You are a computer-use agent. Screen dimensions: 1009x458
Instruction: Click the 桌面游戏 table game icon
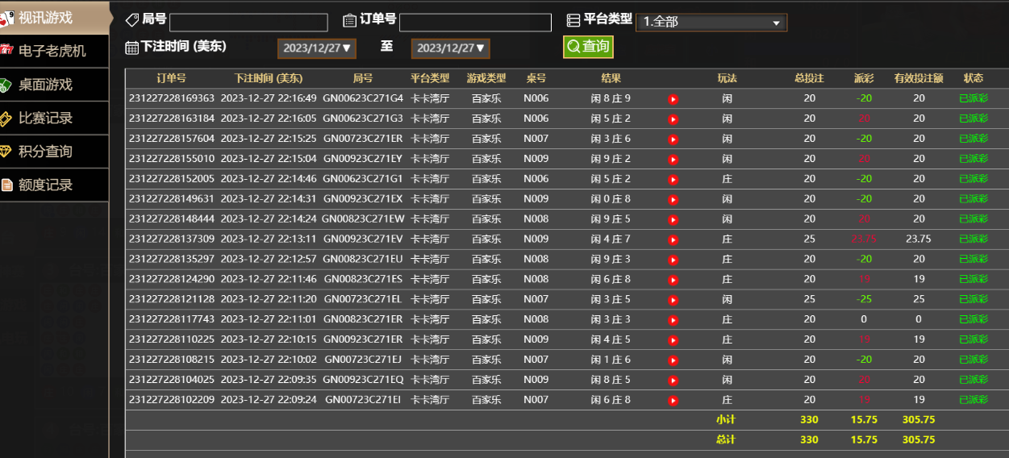6,85
